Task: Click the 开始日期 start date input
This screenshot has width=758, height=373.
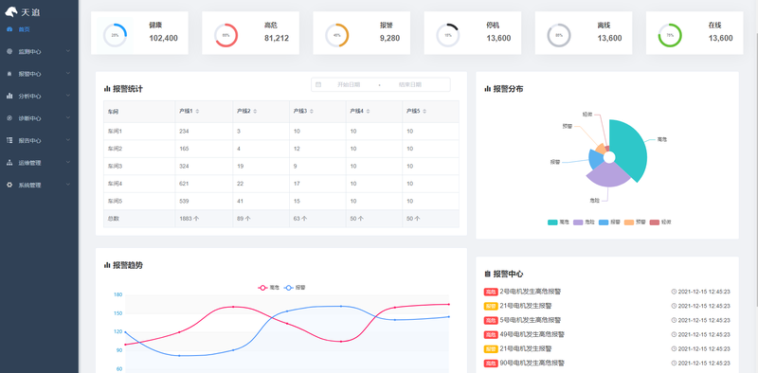Action: [349, 84]
